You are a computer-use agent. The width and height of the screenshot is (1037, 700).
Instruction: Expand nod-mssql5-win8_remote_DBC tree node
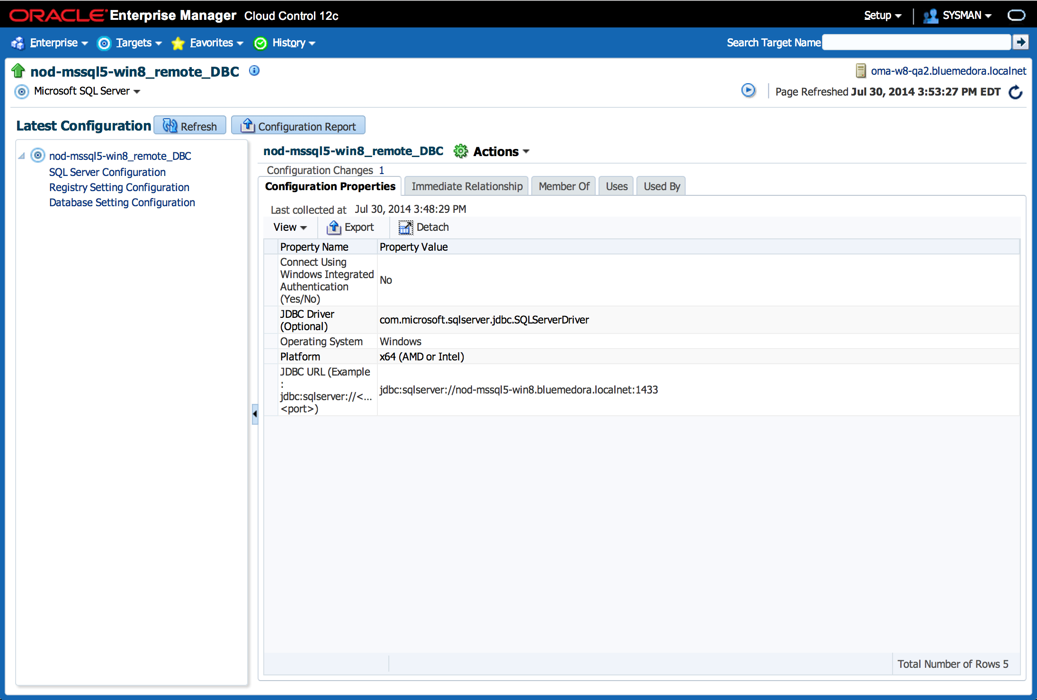[x=21, y=156]
